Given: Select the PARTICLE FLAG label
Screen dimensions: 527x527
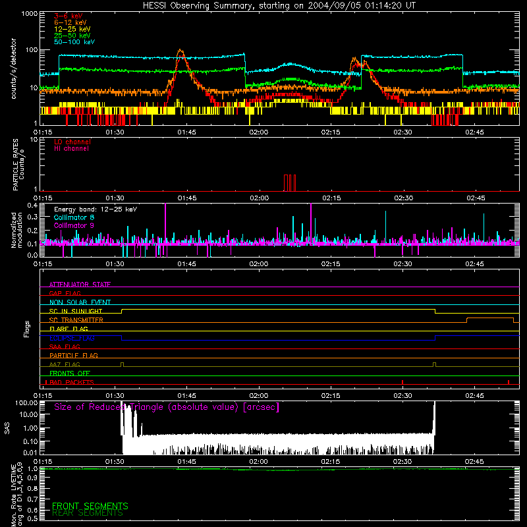Looking at the screenshot, I should (x=74, y=355).
